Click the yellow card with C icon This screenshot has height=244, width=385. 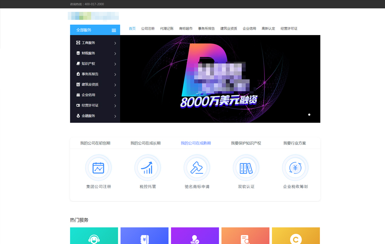[x=296, y=236]
